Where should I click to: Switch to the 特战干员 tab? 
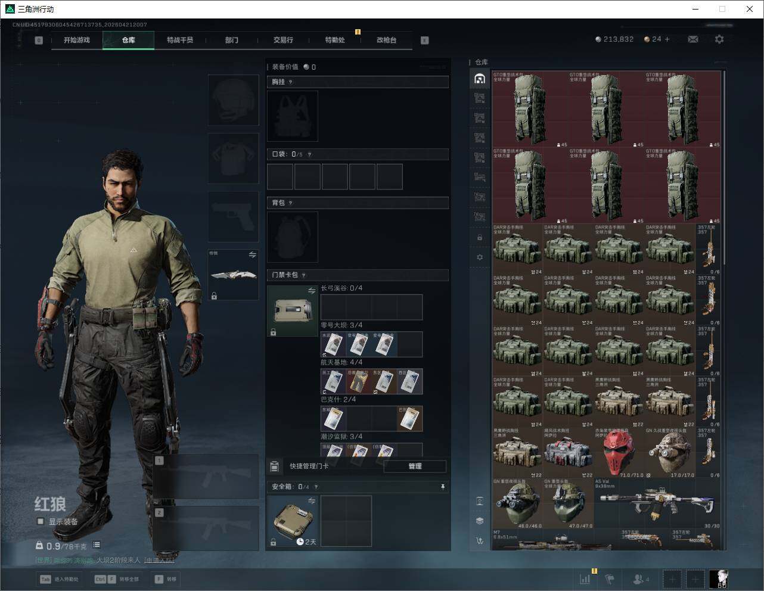[x=179, y=40]
